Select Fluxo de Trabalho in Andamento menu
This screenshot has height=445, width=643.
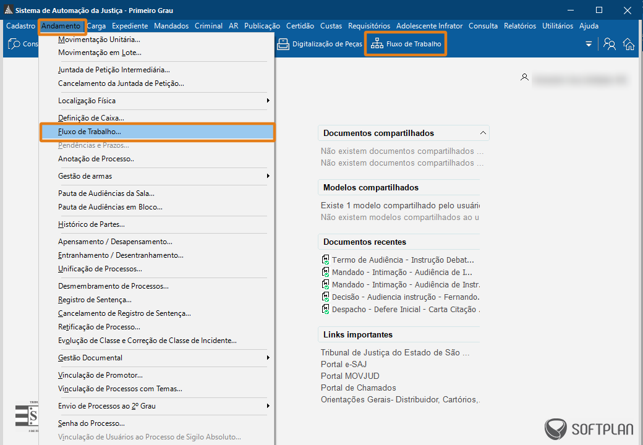[157, 132]
